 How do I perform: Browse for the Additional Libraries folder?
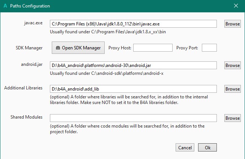point(233,89)
